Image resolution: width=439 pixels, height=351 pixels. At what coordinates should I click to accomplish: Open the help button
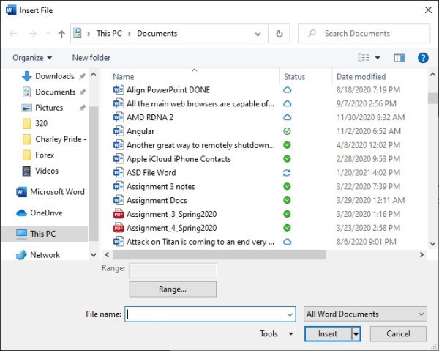tap(423, 58)
